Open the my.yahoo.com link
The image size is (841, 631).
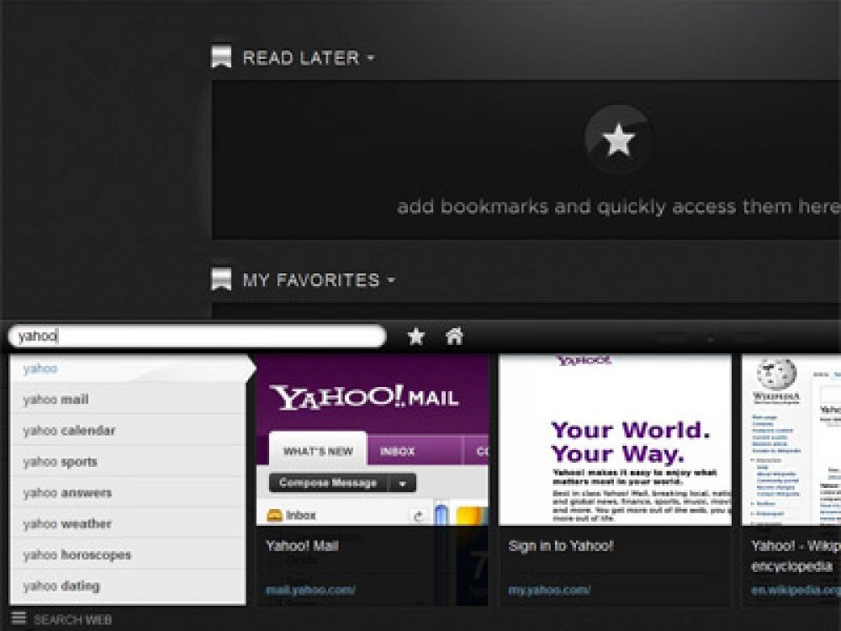549,590
